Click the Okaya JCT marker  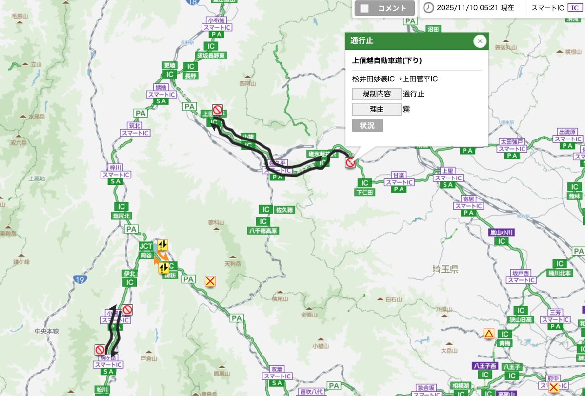coord(146,246)
